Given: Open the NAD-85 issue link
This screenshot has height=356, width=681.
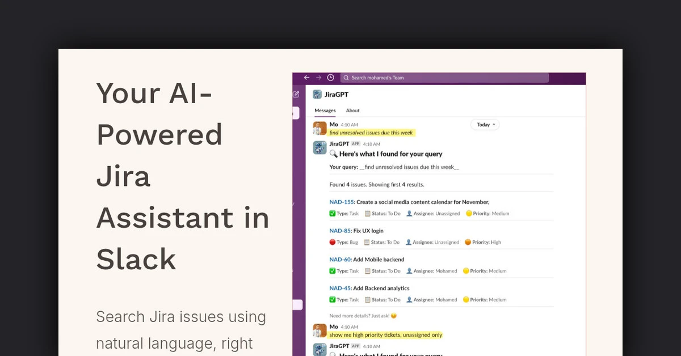Looking at the screenshot, I should [340, 231].
